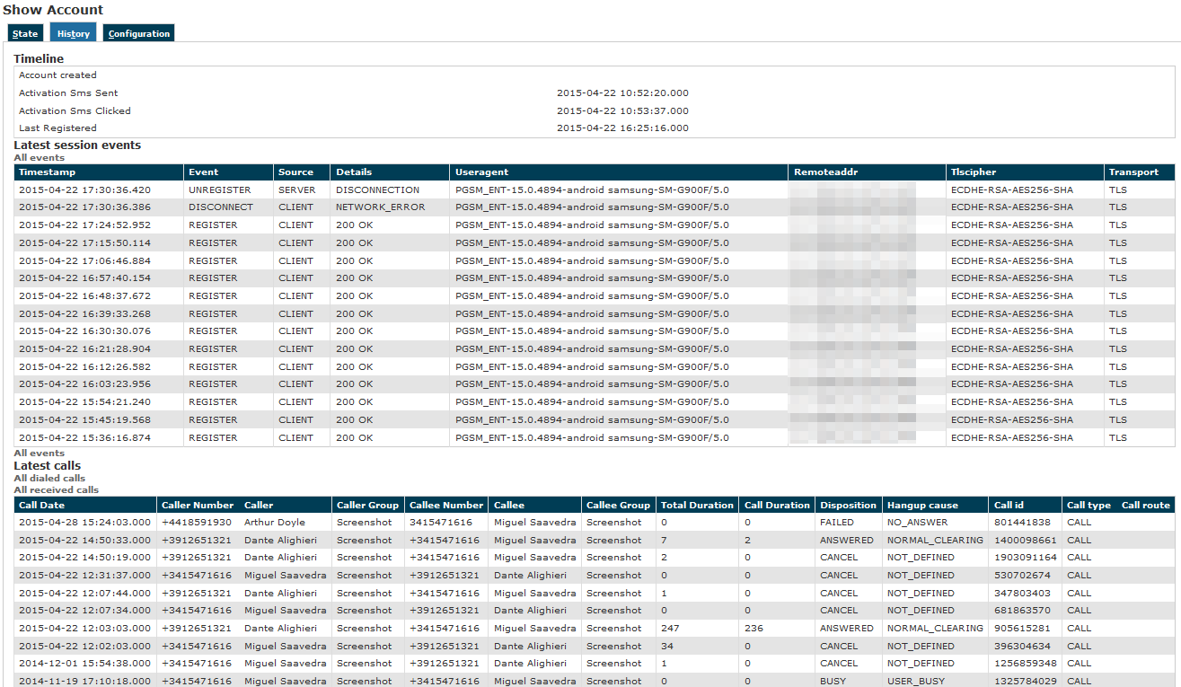Open All events link above session table

point(39,158)
